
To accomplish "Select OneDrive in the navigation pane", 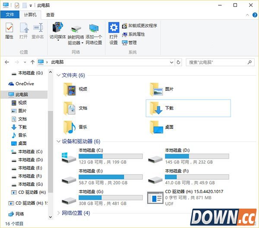I will coord(24,84).
